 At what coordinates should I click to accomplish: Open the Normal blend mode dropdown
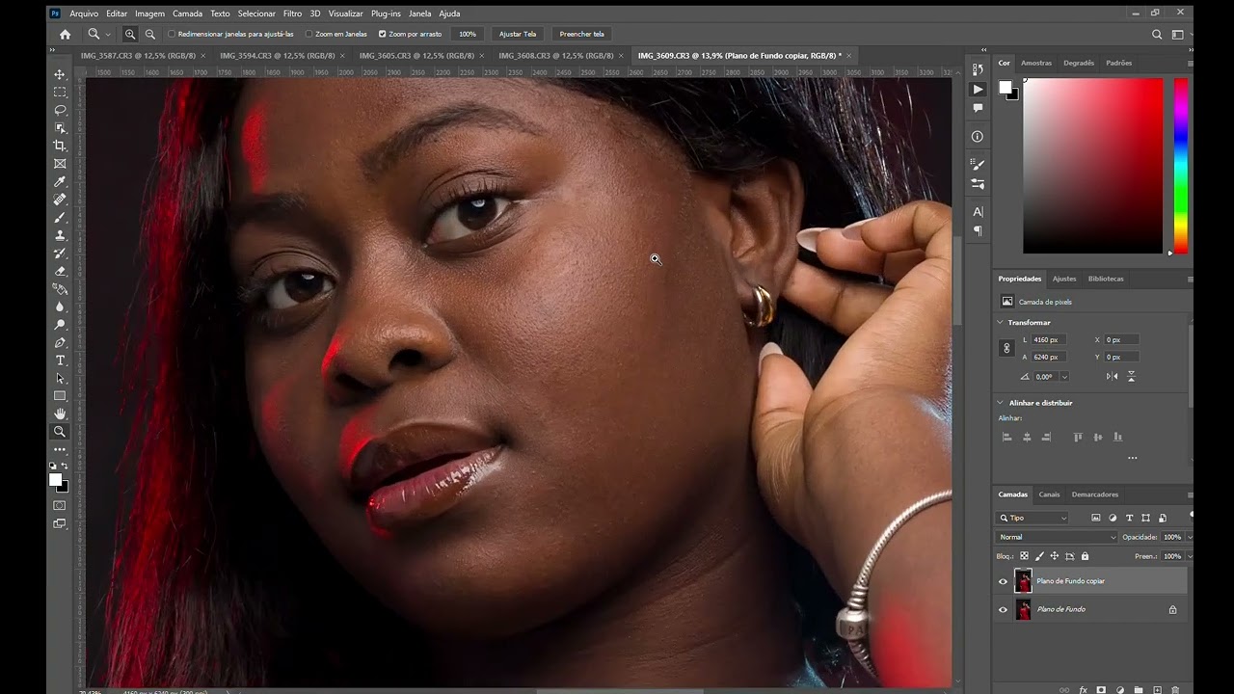(1057, 537)
